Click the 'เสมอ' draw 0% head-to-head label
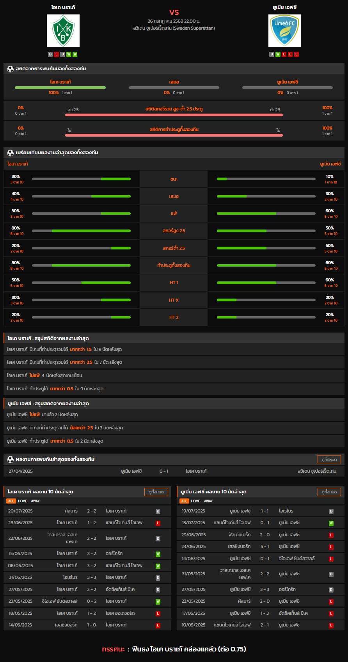The width and height of the screenshot is (348, 662). [174, 82]
